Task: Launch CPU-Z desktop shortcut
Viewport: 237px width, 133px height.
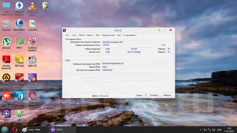Action: (x=6, y=115)
